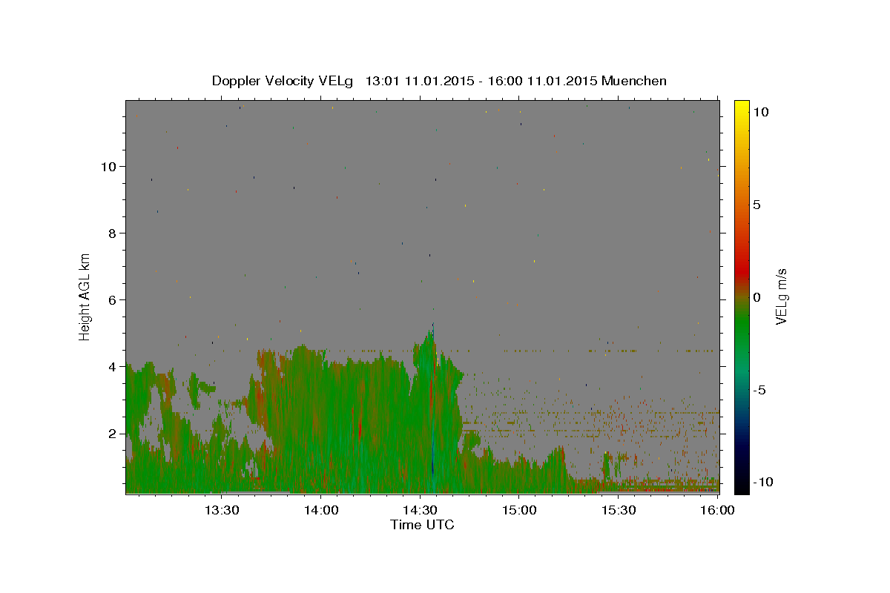Screen dimensions: 890x593
Task: Click the '15:30' time tick label
Action: pyautogui.click(x=619, y=510)
